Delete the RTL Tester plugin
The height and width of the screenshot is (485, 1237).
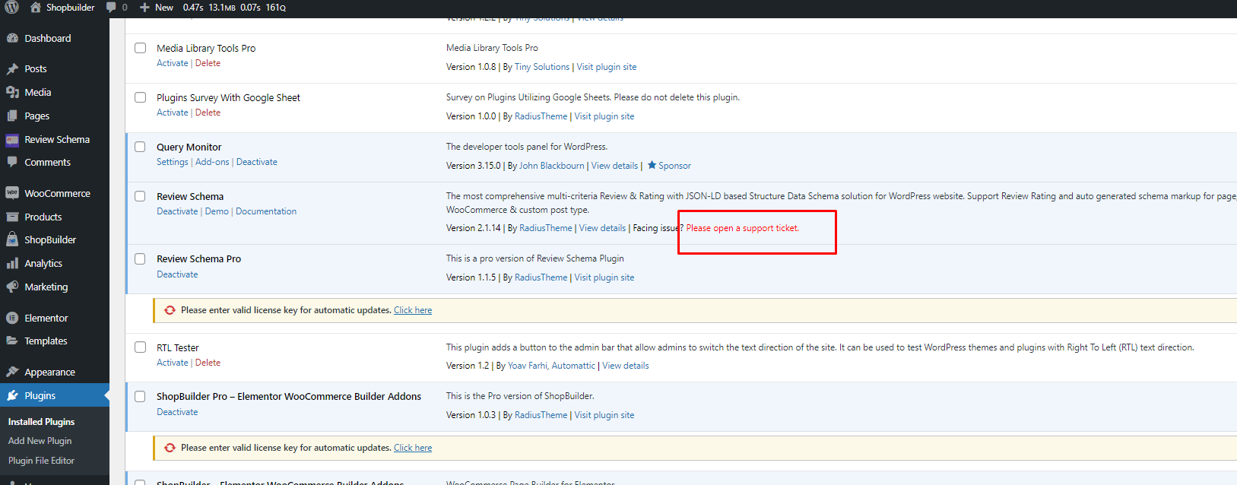click(x=208, y=363)
